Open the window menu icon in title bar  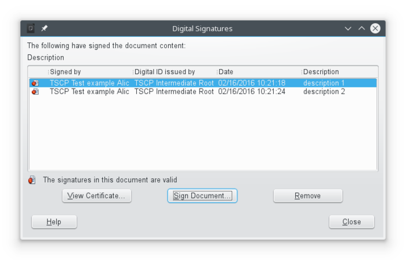tap(31, 28)
